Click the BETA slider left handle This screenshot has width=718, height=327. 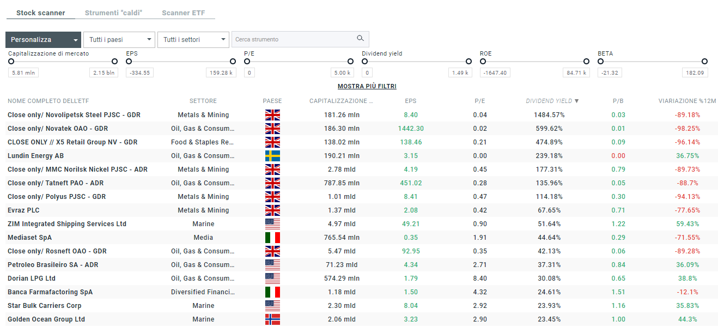click(x=601, y=62)
